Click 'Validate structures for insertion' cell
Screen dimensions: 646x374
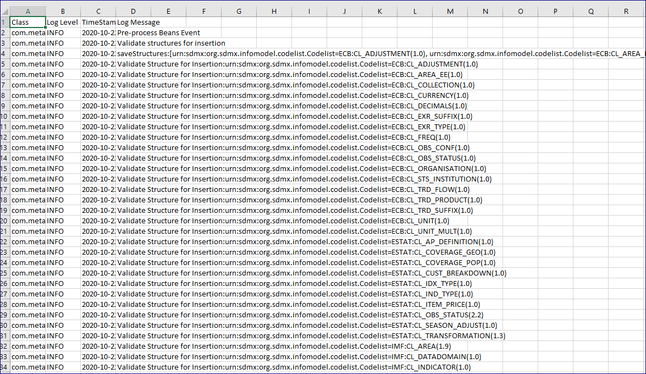pos(171,43)
